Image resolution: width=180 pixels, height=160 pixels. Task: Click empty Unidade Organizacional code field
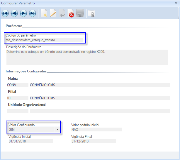18,111
